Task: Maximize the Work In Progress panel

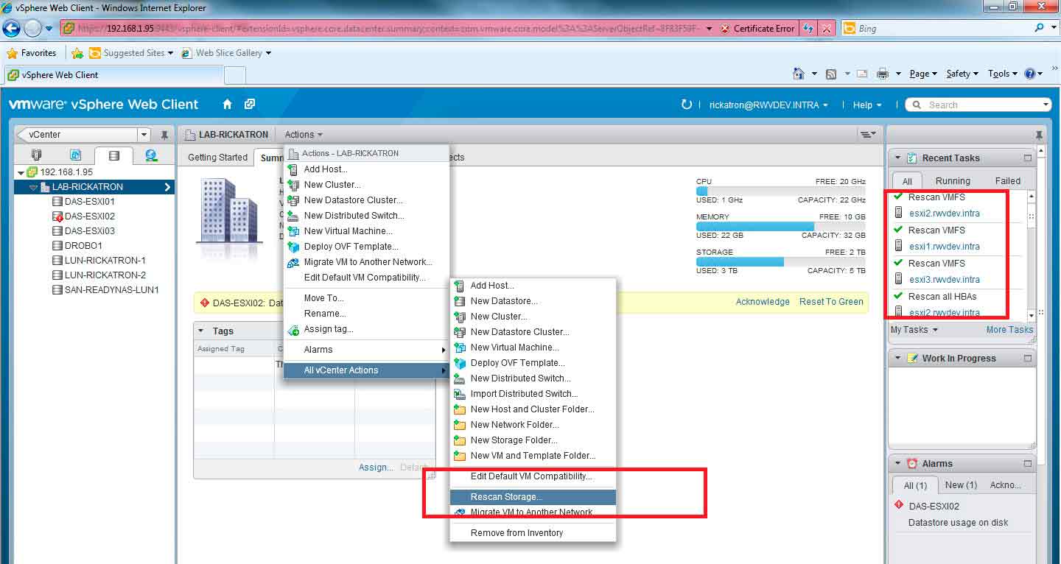Action: pos(1028,359)
